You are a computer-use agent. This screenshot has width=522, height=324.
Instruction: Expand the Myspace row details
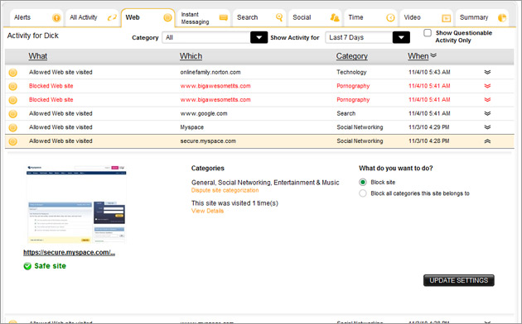[487, 127]
